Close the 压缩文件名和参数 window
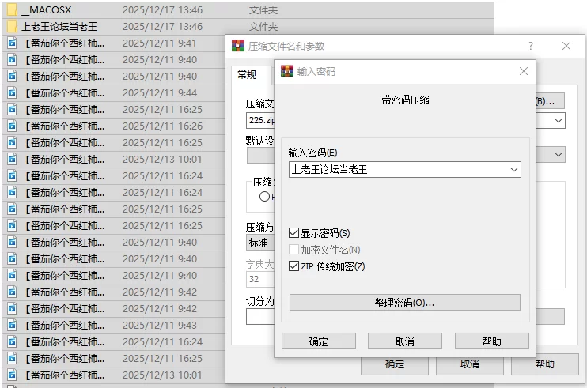This screenshot has height=388, width=587. tap(566, 46)
